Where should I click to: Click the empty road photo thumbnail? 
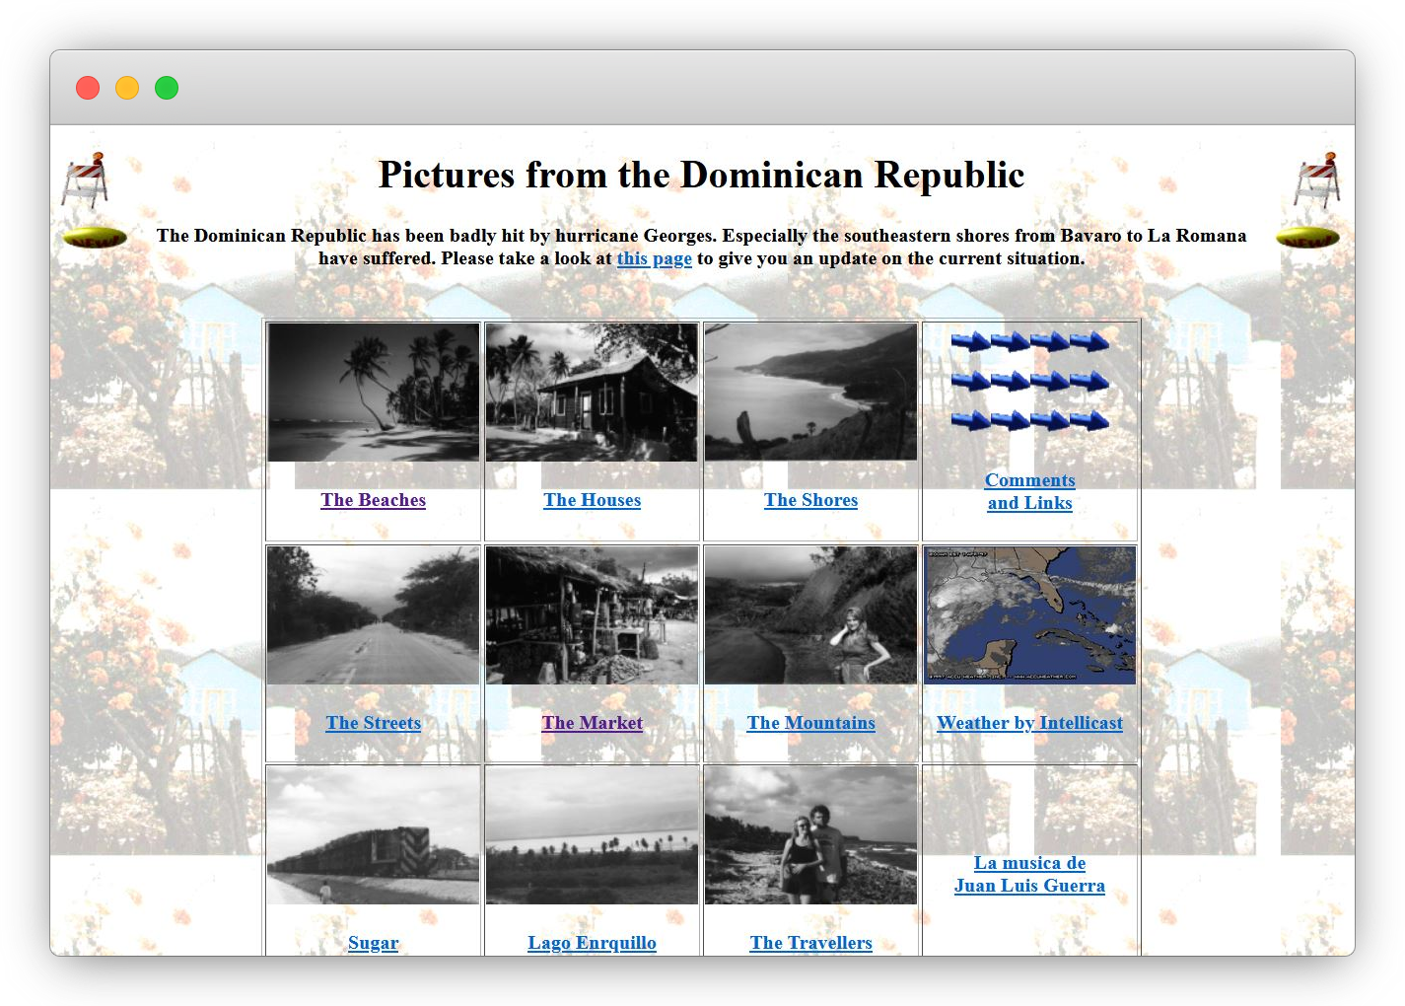point(374,615)
